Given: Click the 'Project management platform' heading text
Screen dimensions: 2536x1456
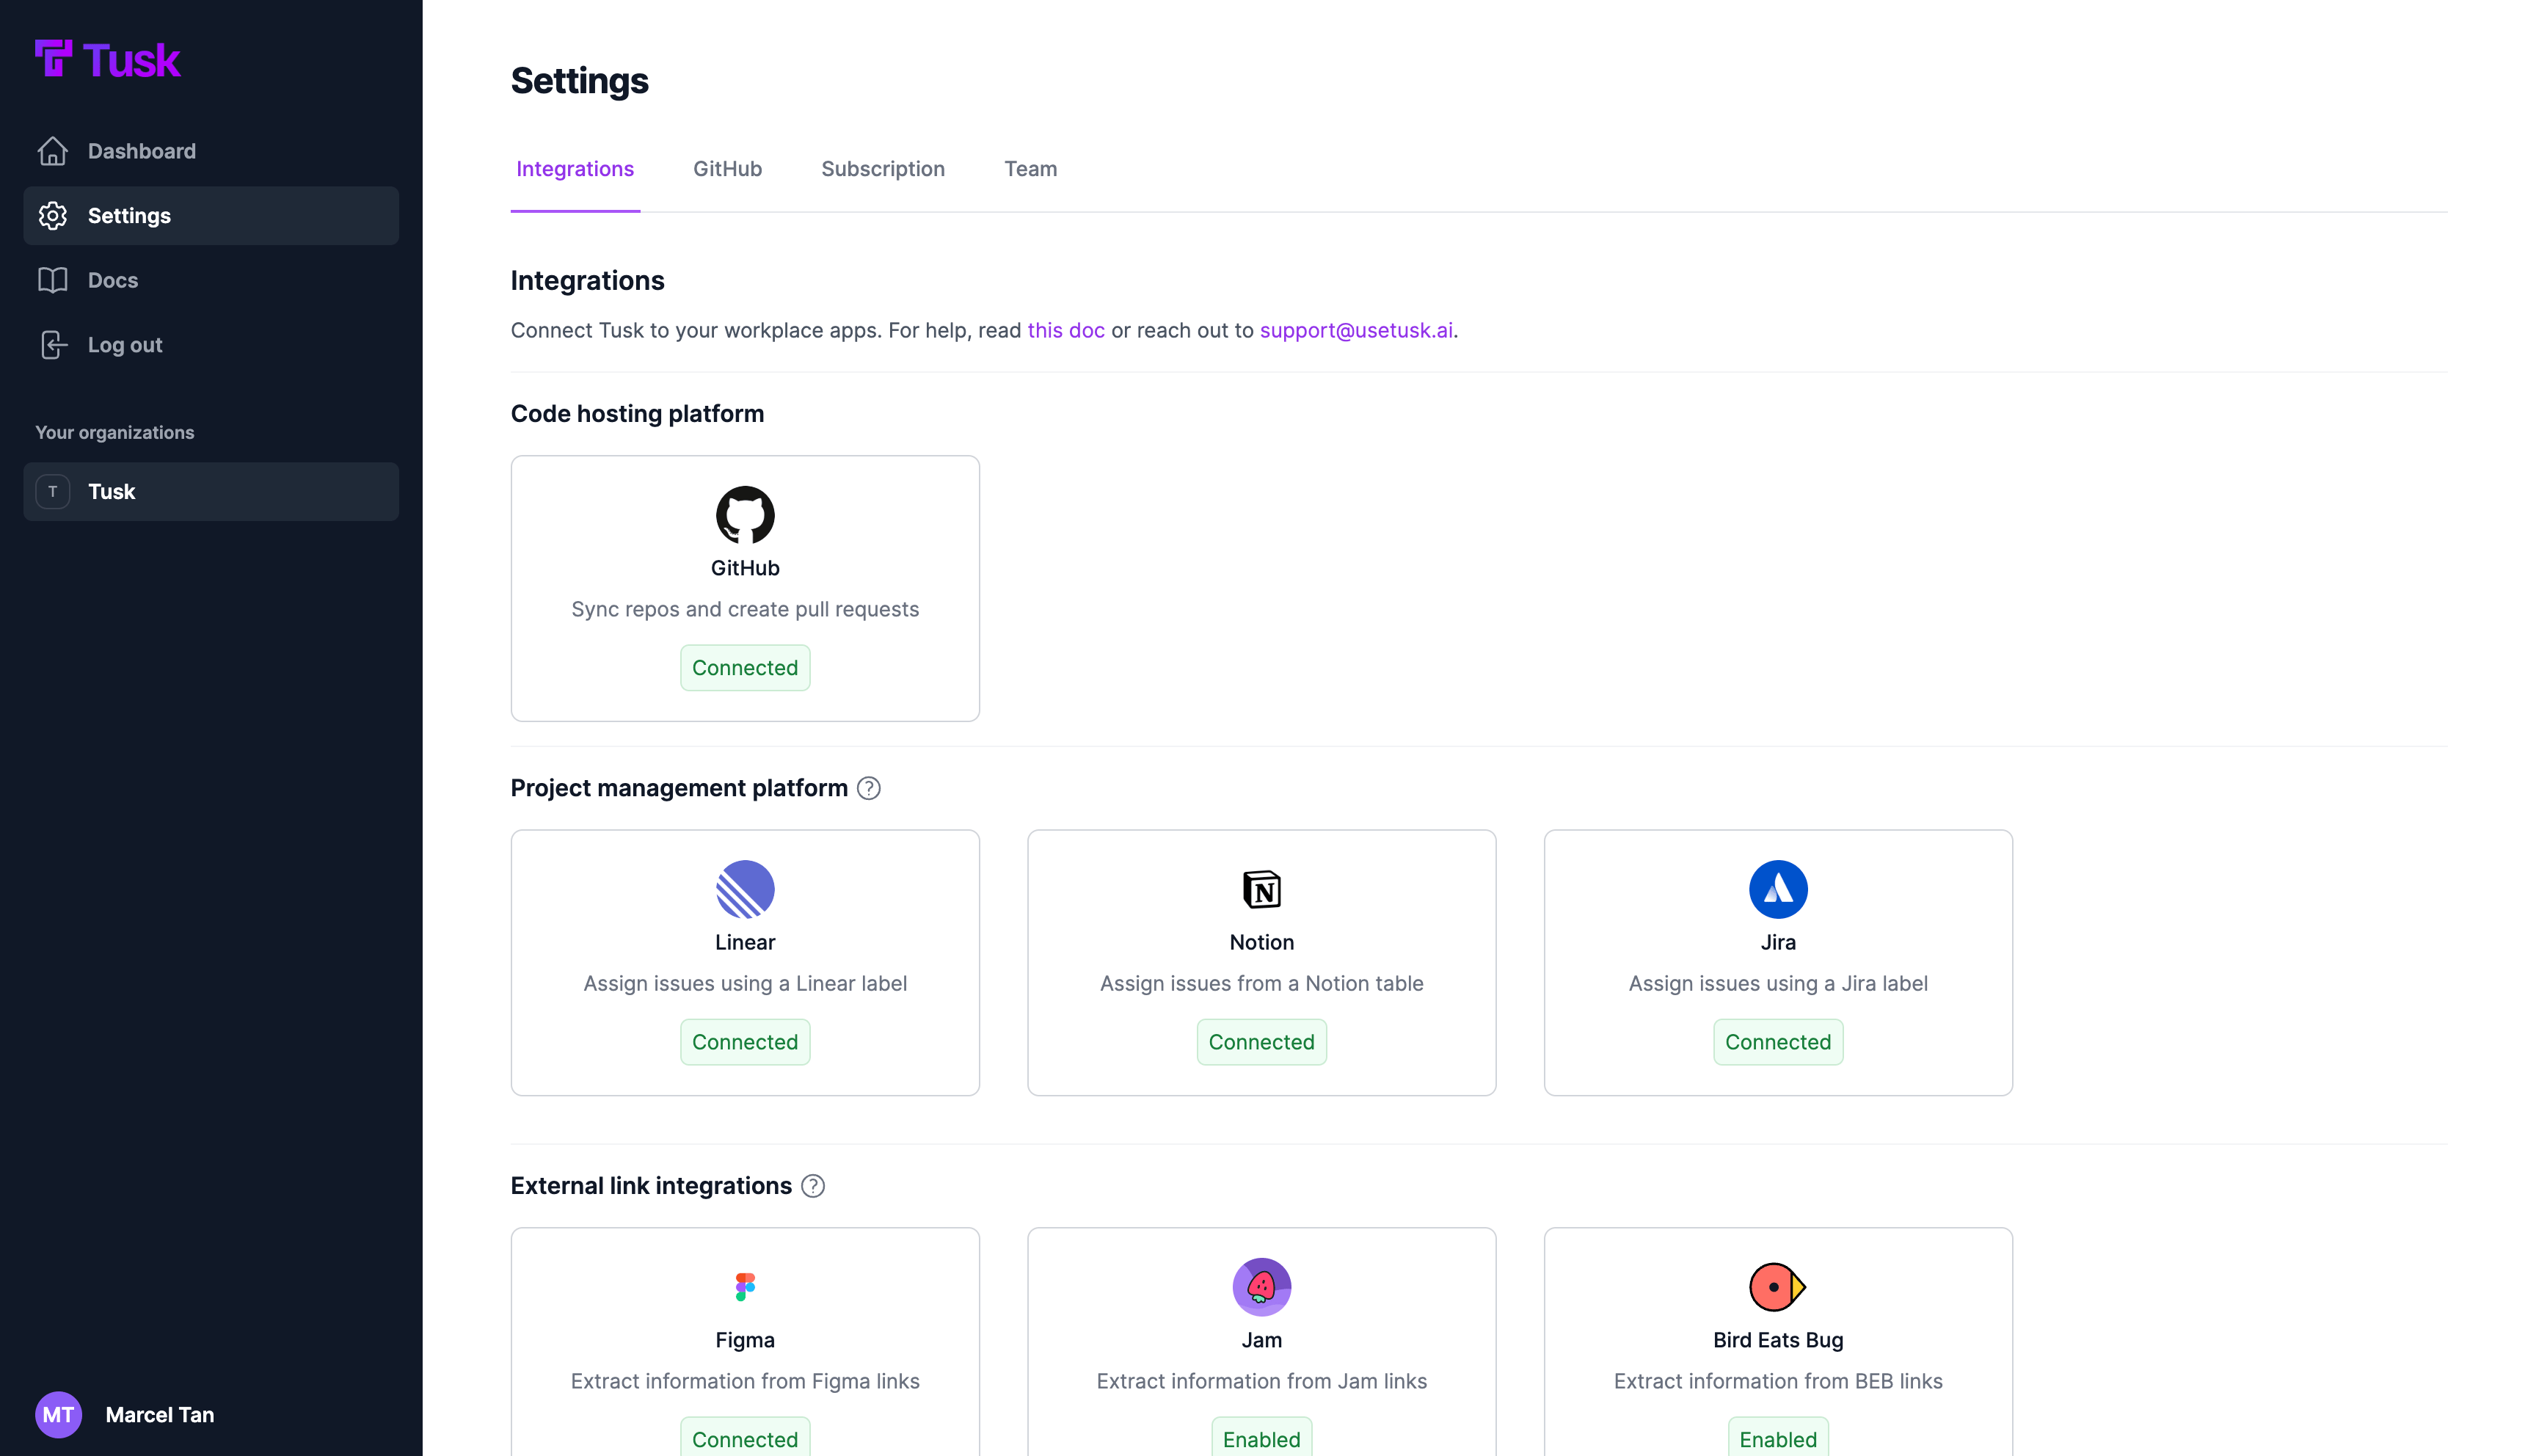Looking at the screenshot, I should pyautogui.click(x=679, y=788).
